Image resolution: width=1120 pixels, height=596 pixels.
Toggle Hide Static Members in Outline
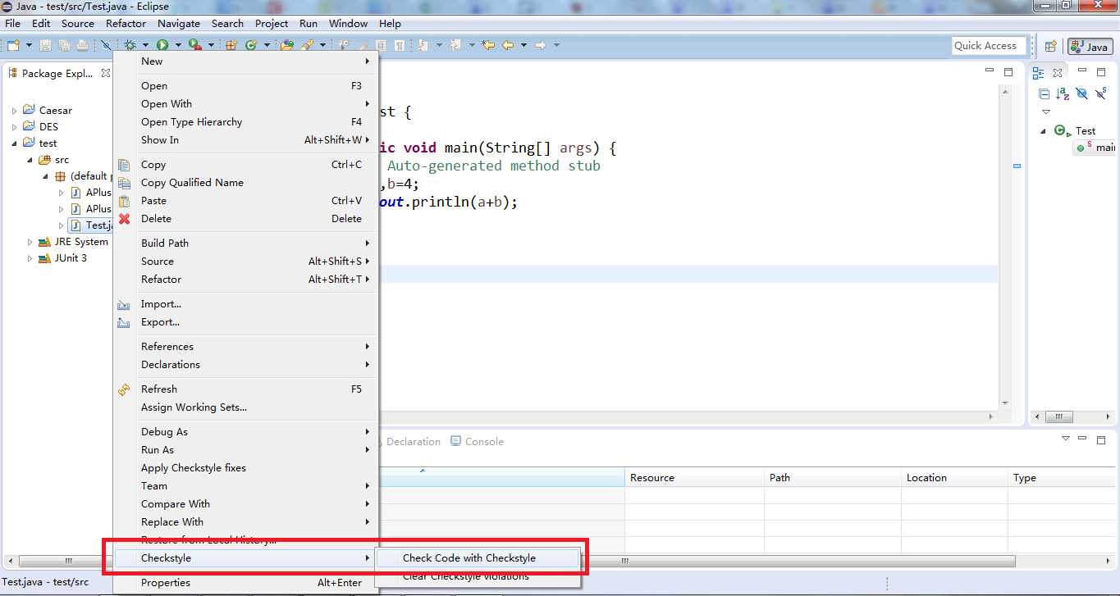coord(1100,93)
